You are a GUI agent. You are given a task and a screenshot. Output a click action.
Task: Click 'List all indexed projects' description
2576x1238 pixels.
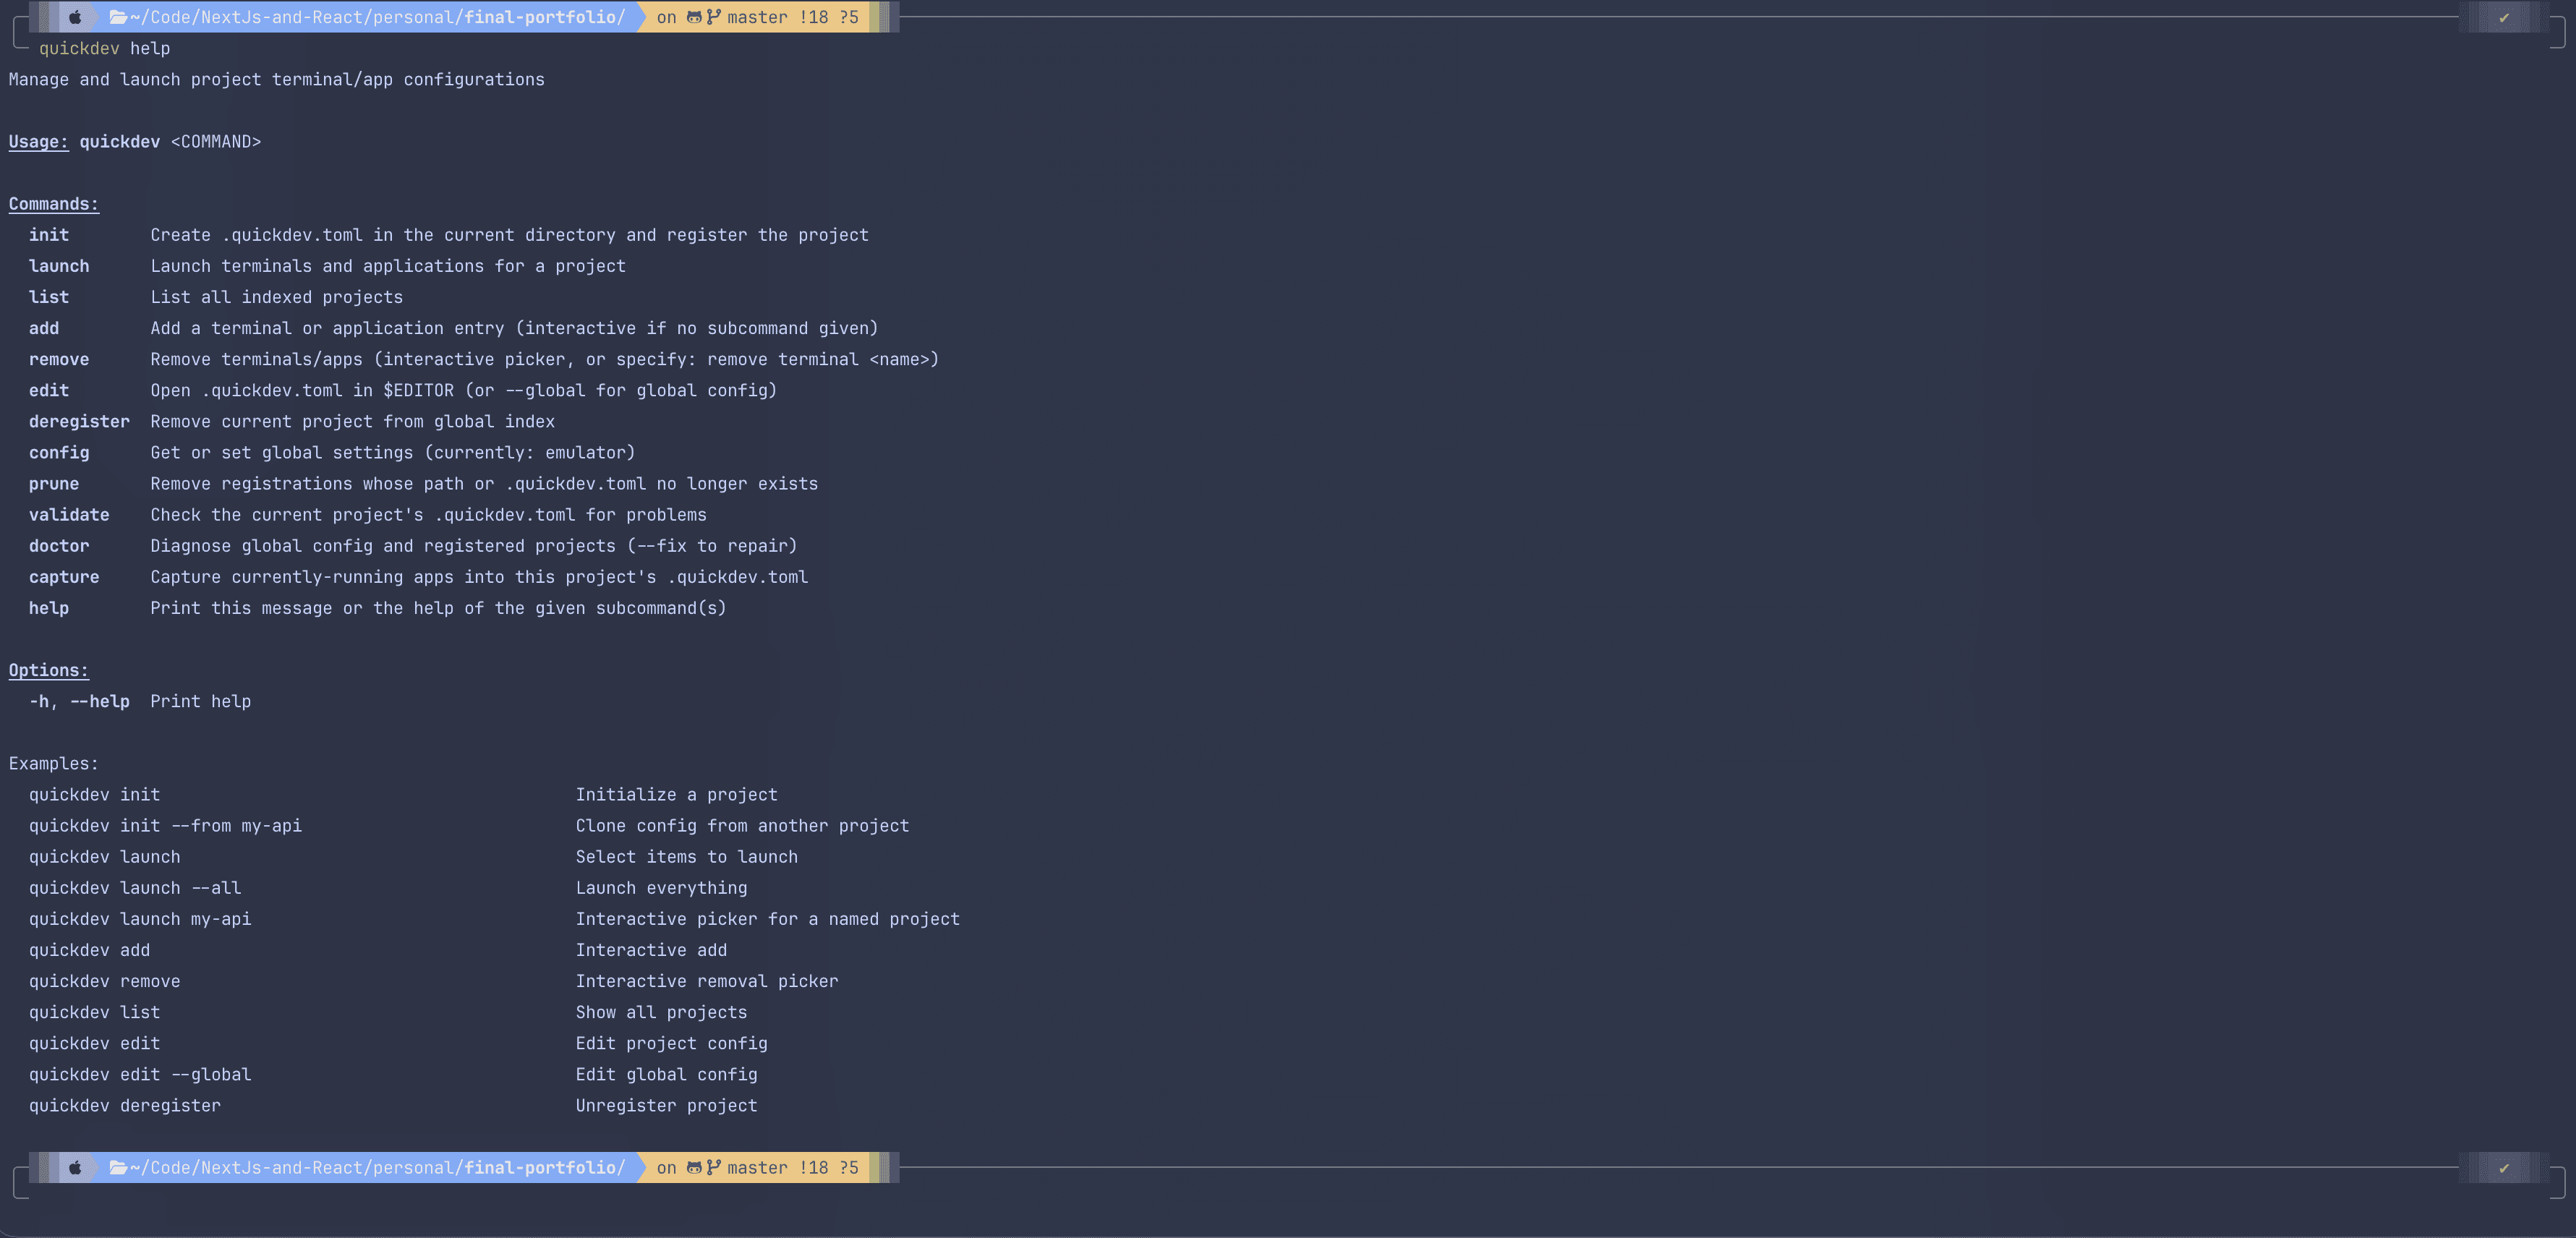(x=277, y=297)
